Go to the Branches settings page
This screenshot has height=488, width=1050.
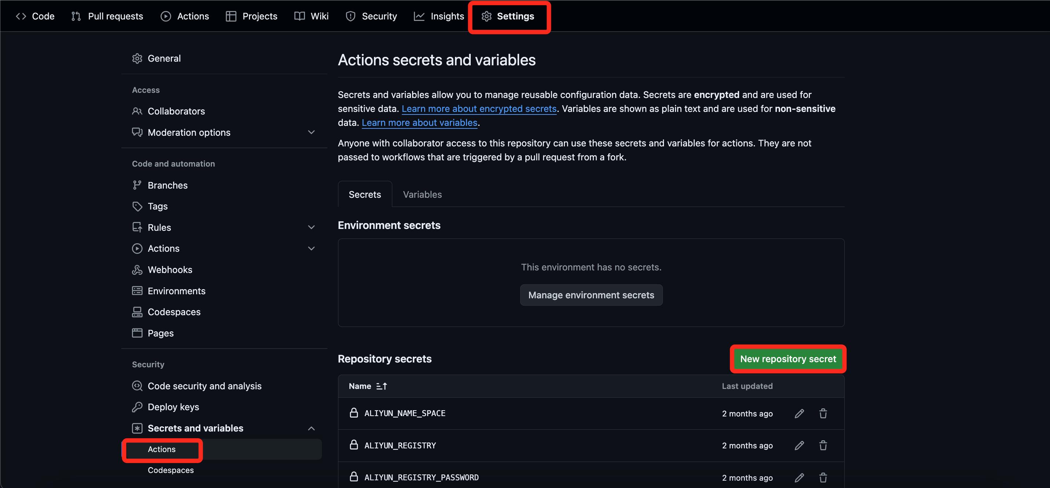click(167, 185)
